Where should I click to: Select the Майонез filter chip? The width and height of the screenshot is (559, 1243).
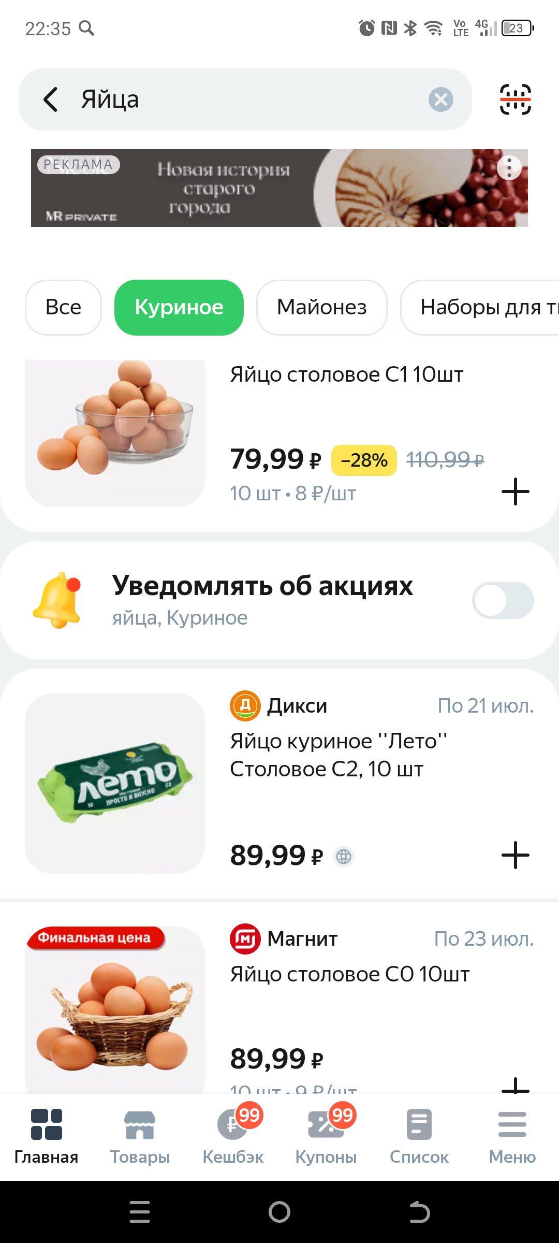321,307
